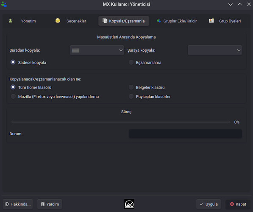Screen dimensions: 253x212
Task: Expand the Şuraya kopyala combo box
Action: (x=215, y=50)
